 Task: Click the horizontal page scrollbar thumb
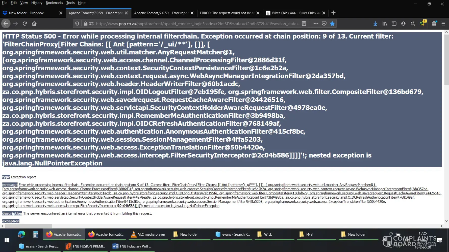28,226
